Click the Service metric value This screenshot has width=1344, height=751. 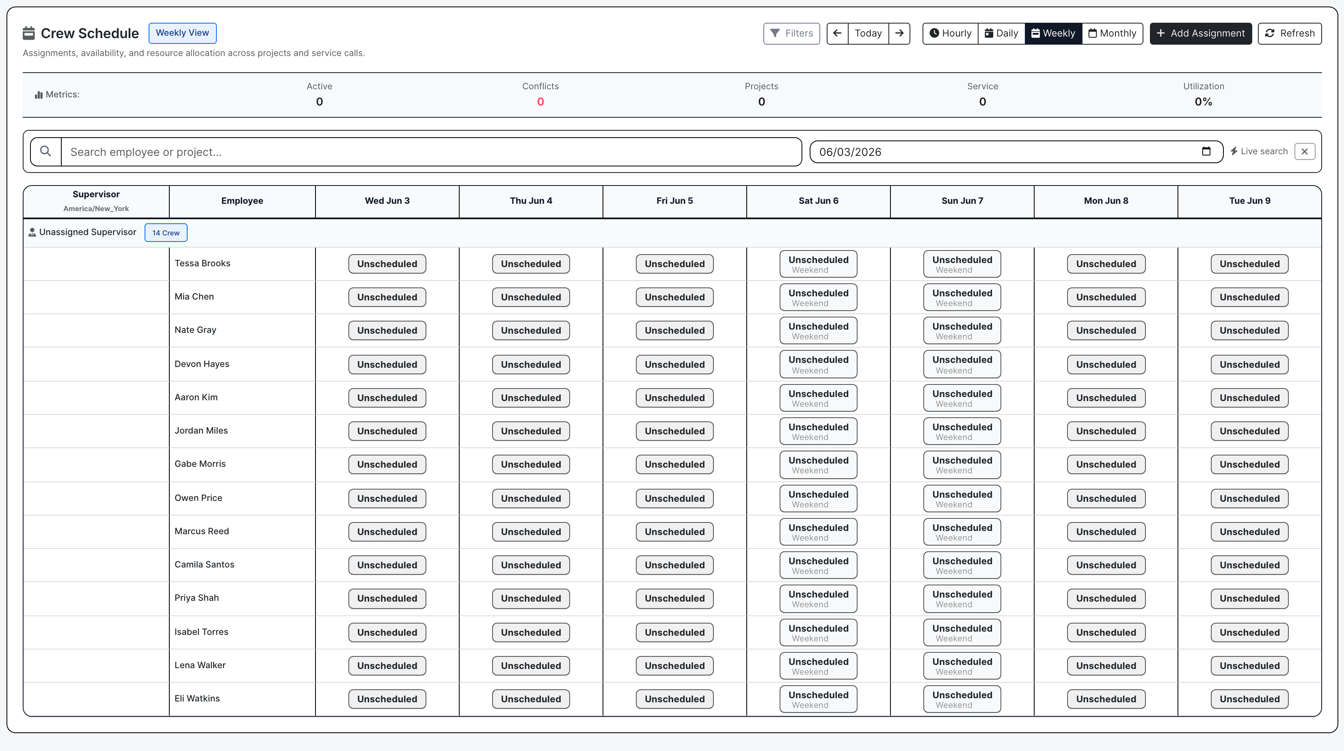[x=983, y=102]
